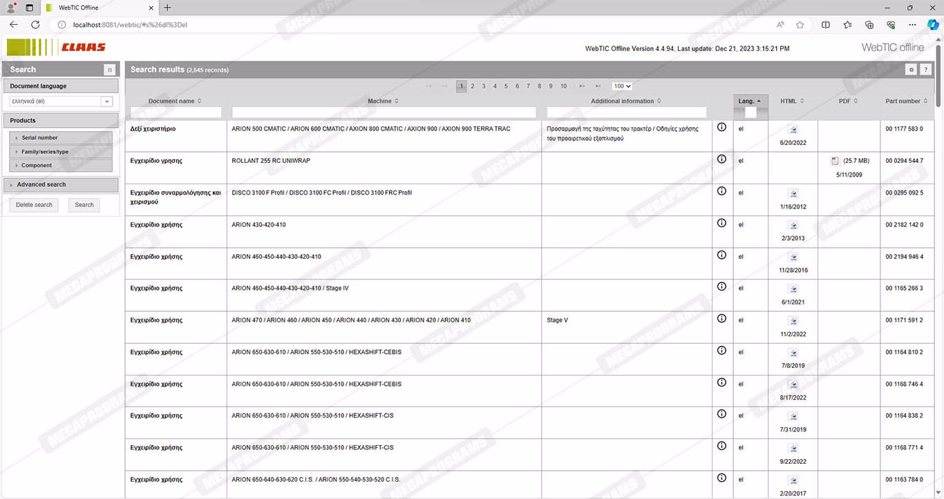Go to results page 5
The image size is (944, 499).
506,86
